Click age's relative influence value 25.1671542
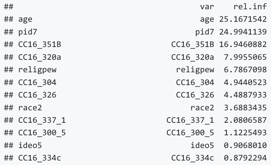 [243, 19]
